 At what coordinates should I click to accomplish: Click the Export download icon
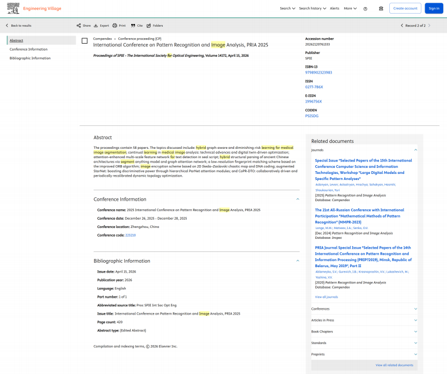96,26
